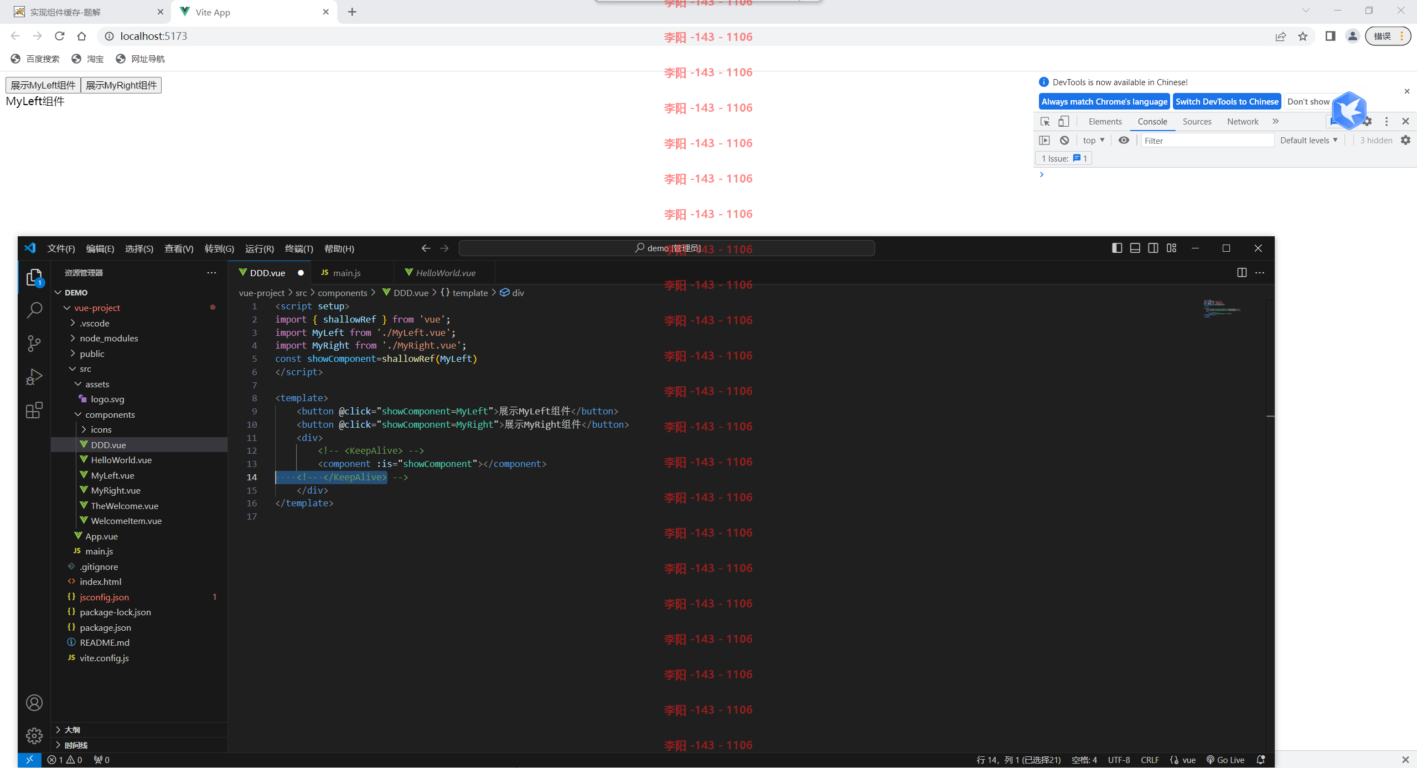Open Accounts icon in VS Code activity bar
The width and height of the screenshot is (1417, 768).
34,703
